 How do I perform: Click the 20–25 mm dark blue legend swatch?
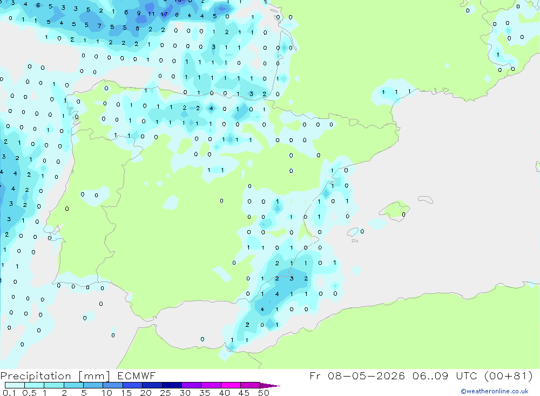pos(152,385)
